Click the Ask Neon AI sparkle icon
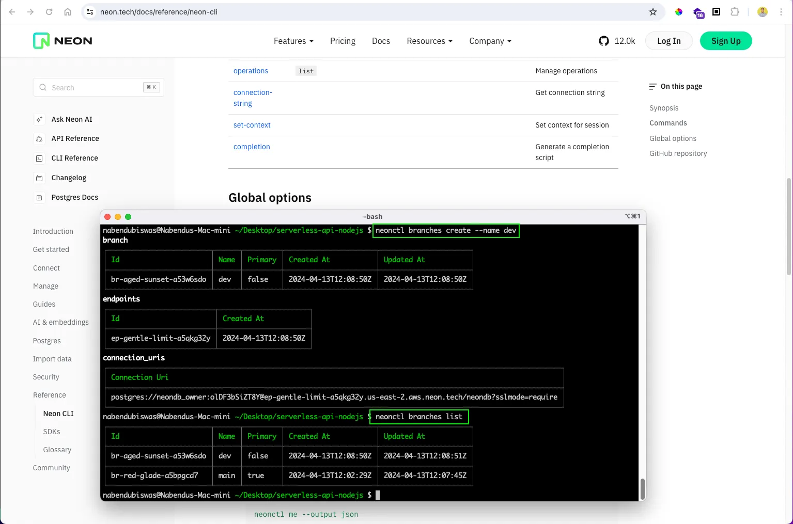The image size is (793, 524). click(39, 119)
